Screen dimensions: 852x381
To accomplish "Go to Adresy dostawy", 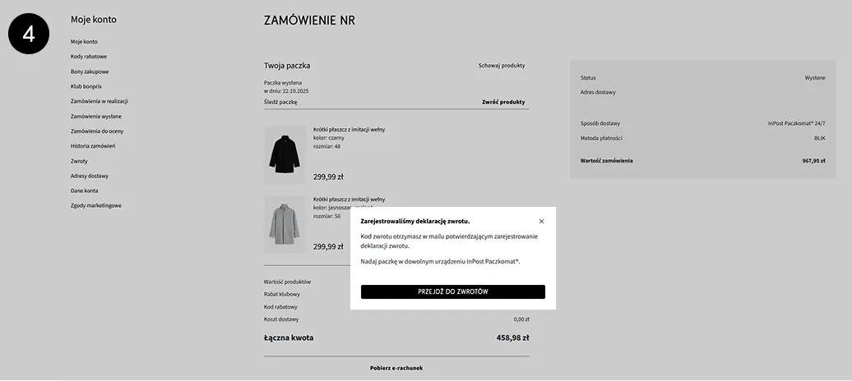I will (90, 176).
